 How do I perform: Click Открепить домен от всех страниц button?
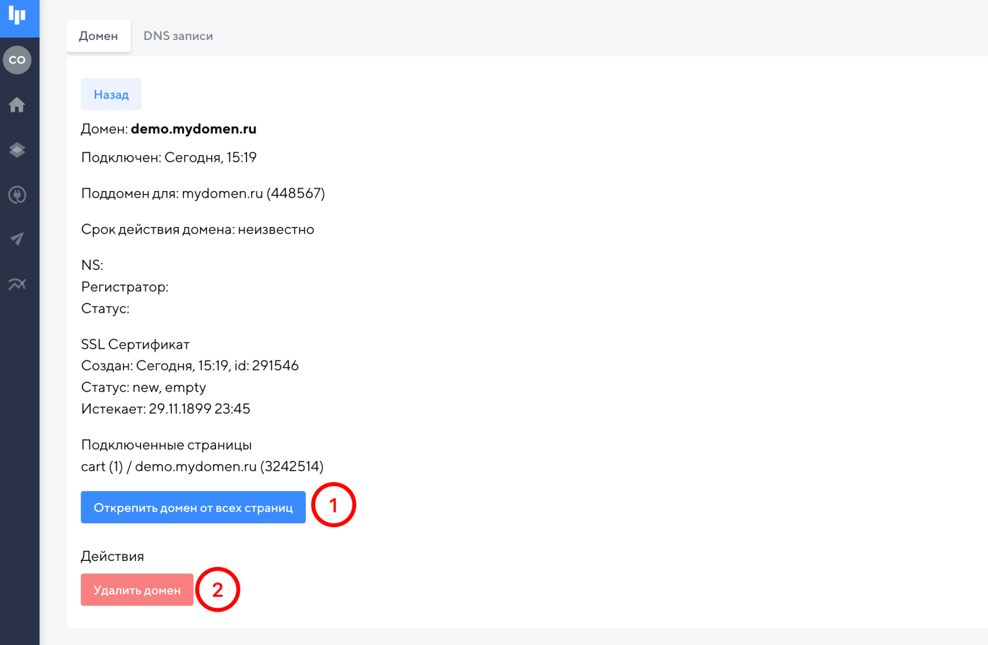[x=193, y=507]
